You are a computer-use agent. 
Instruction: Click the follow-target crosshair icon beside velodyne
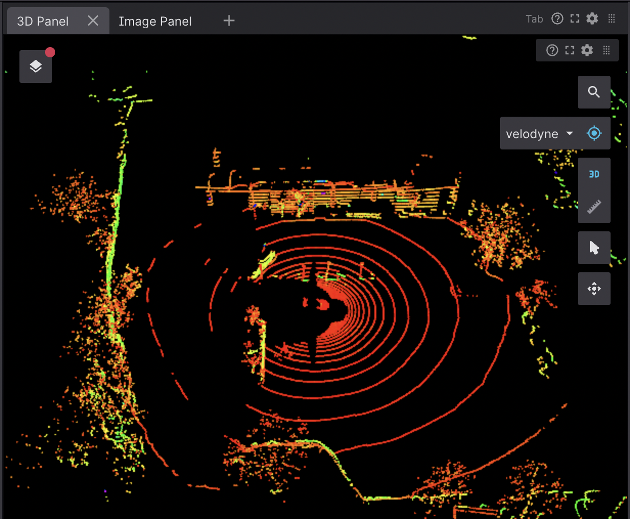(594, 134)
